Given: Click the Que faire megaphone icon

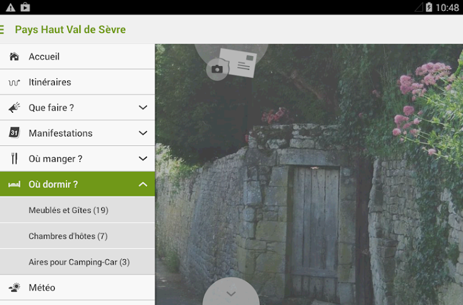Looking at the screenshot, I should click(14, 107).
